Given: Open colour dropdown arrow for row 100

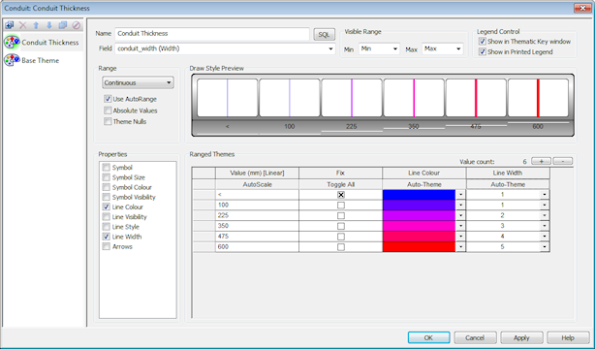Looking at the screenshot, I should (460, 206).
